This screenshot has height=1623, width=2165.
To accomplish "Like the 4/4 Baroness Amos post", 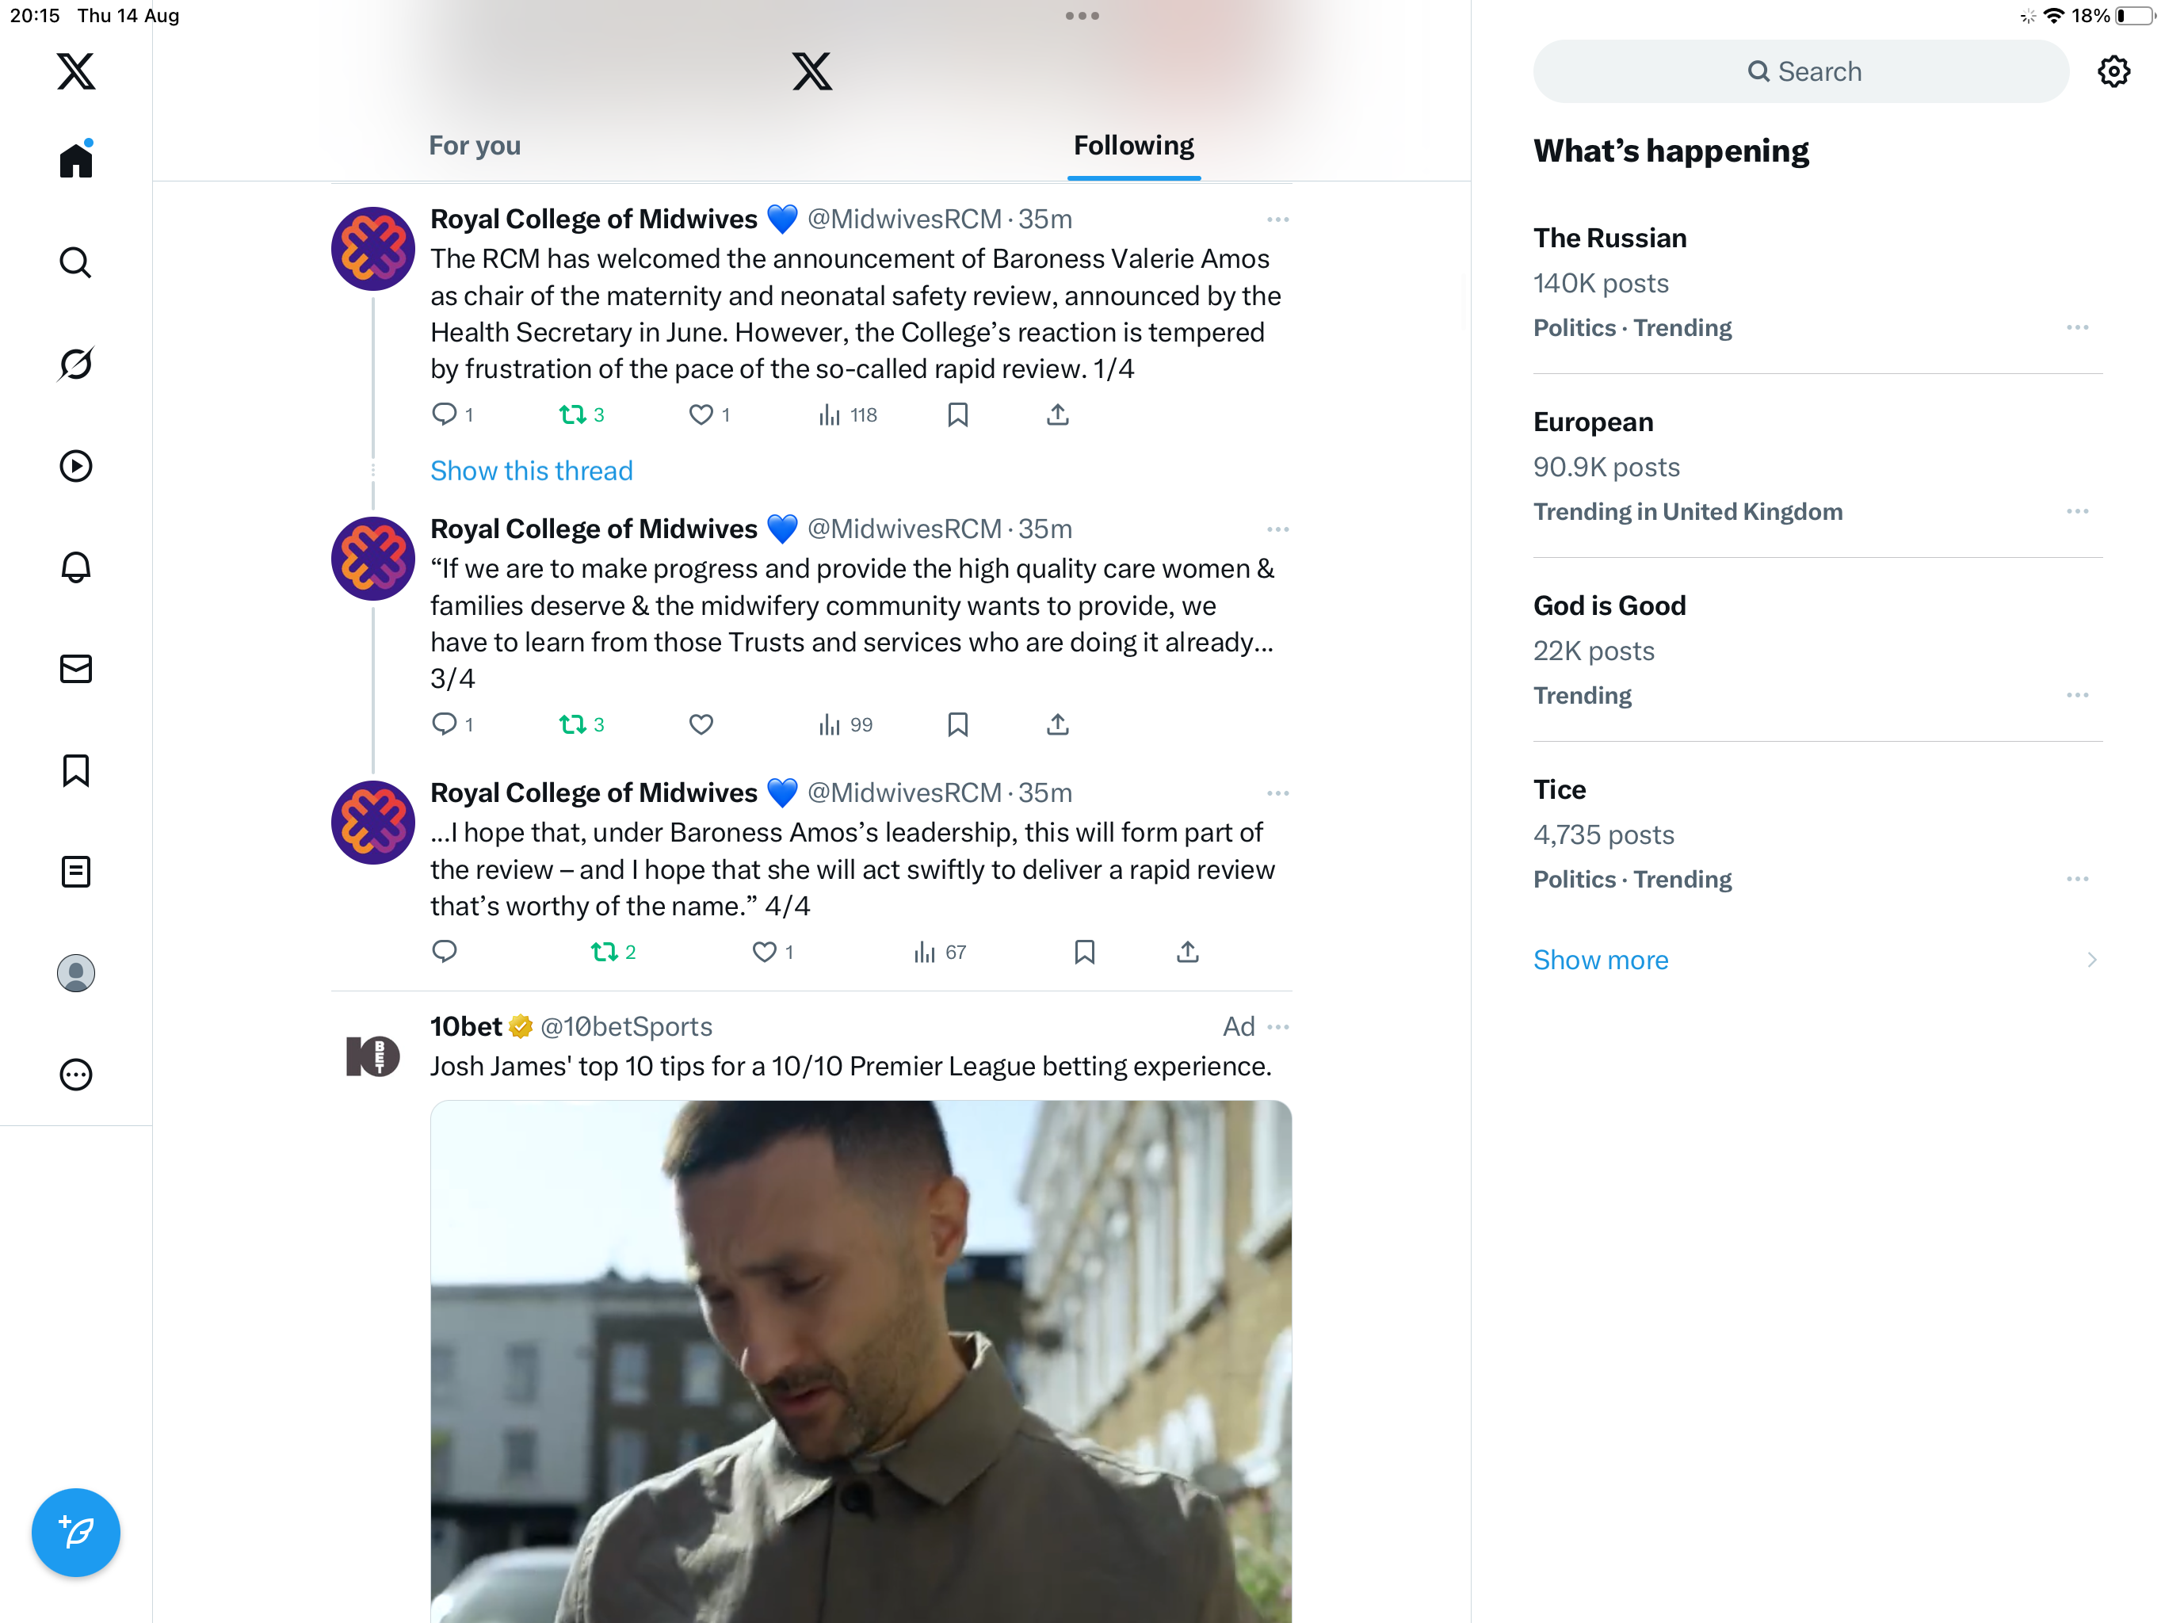I will (763, 952).
